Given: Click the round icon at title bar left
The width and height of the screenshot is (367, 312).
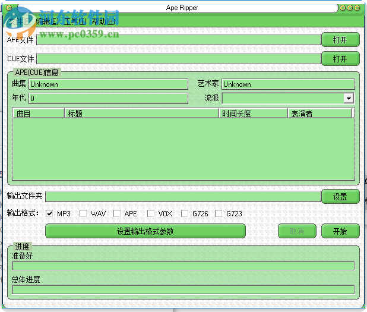Looking at the screenshot, I should (9, 8).
